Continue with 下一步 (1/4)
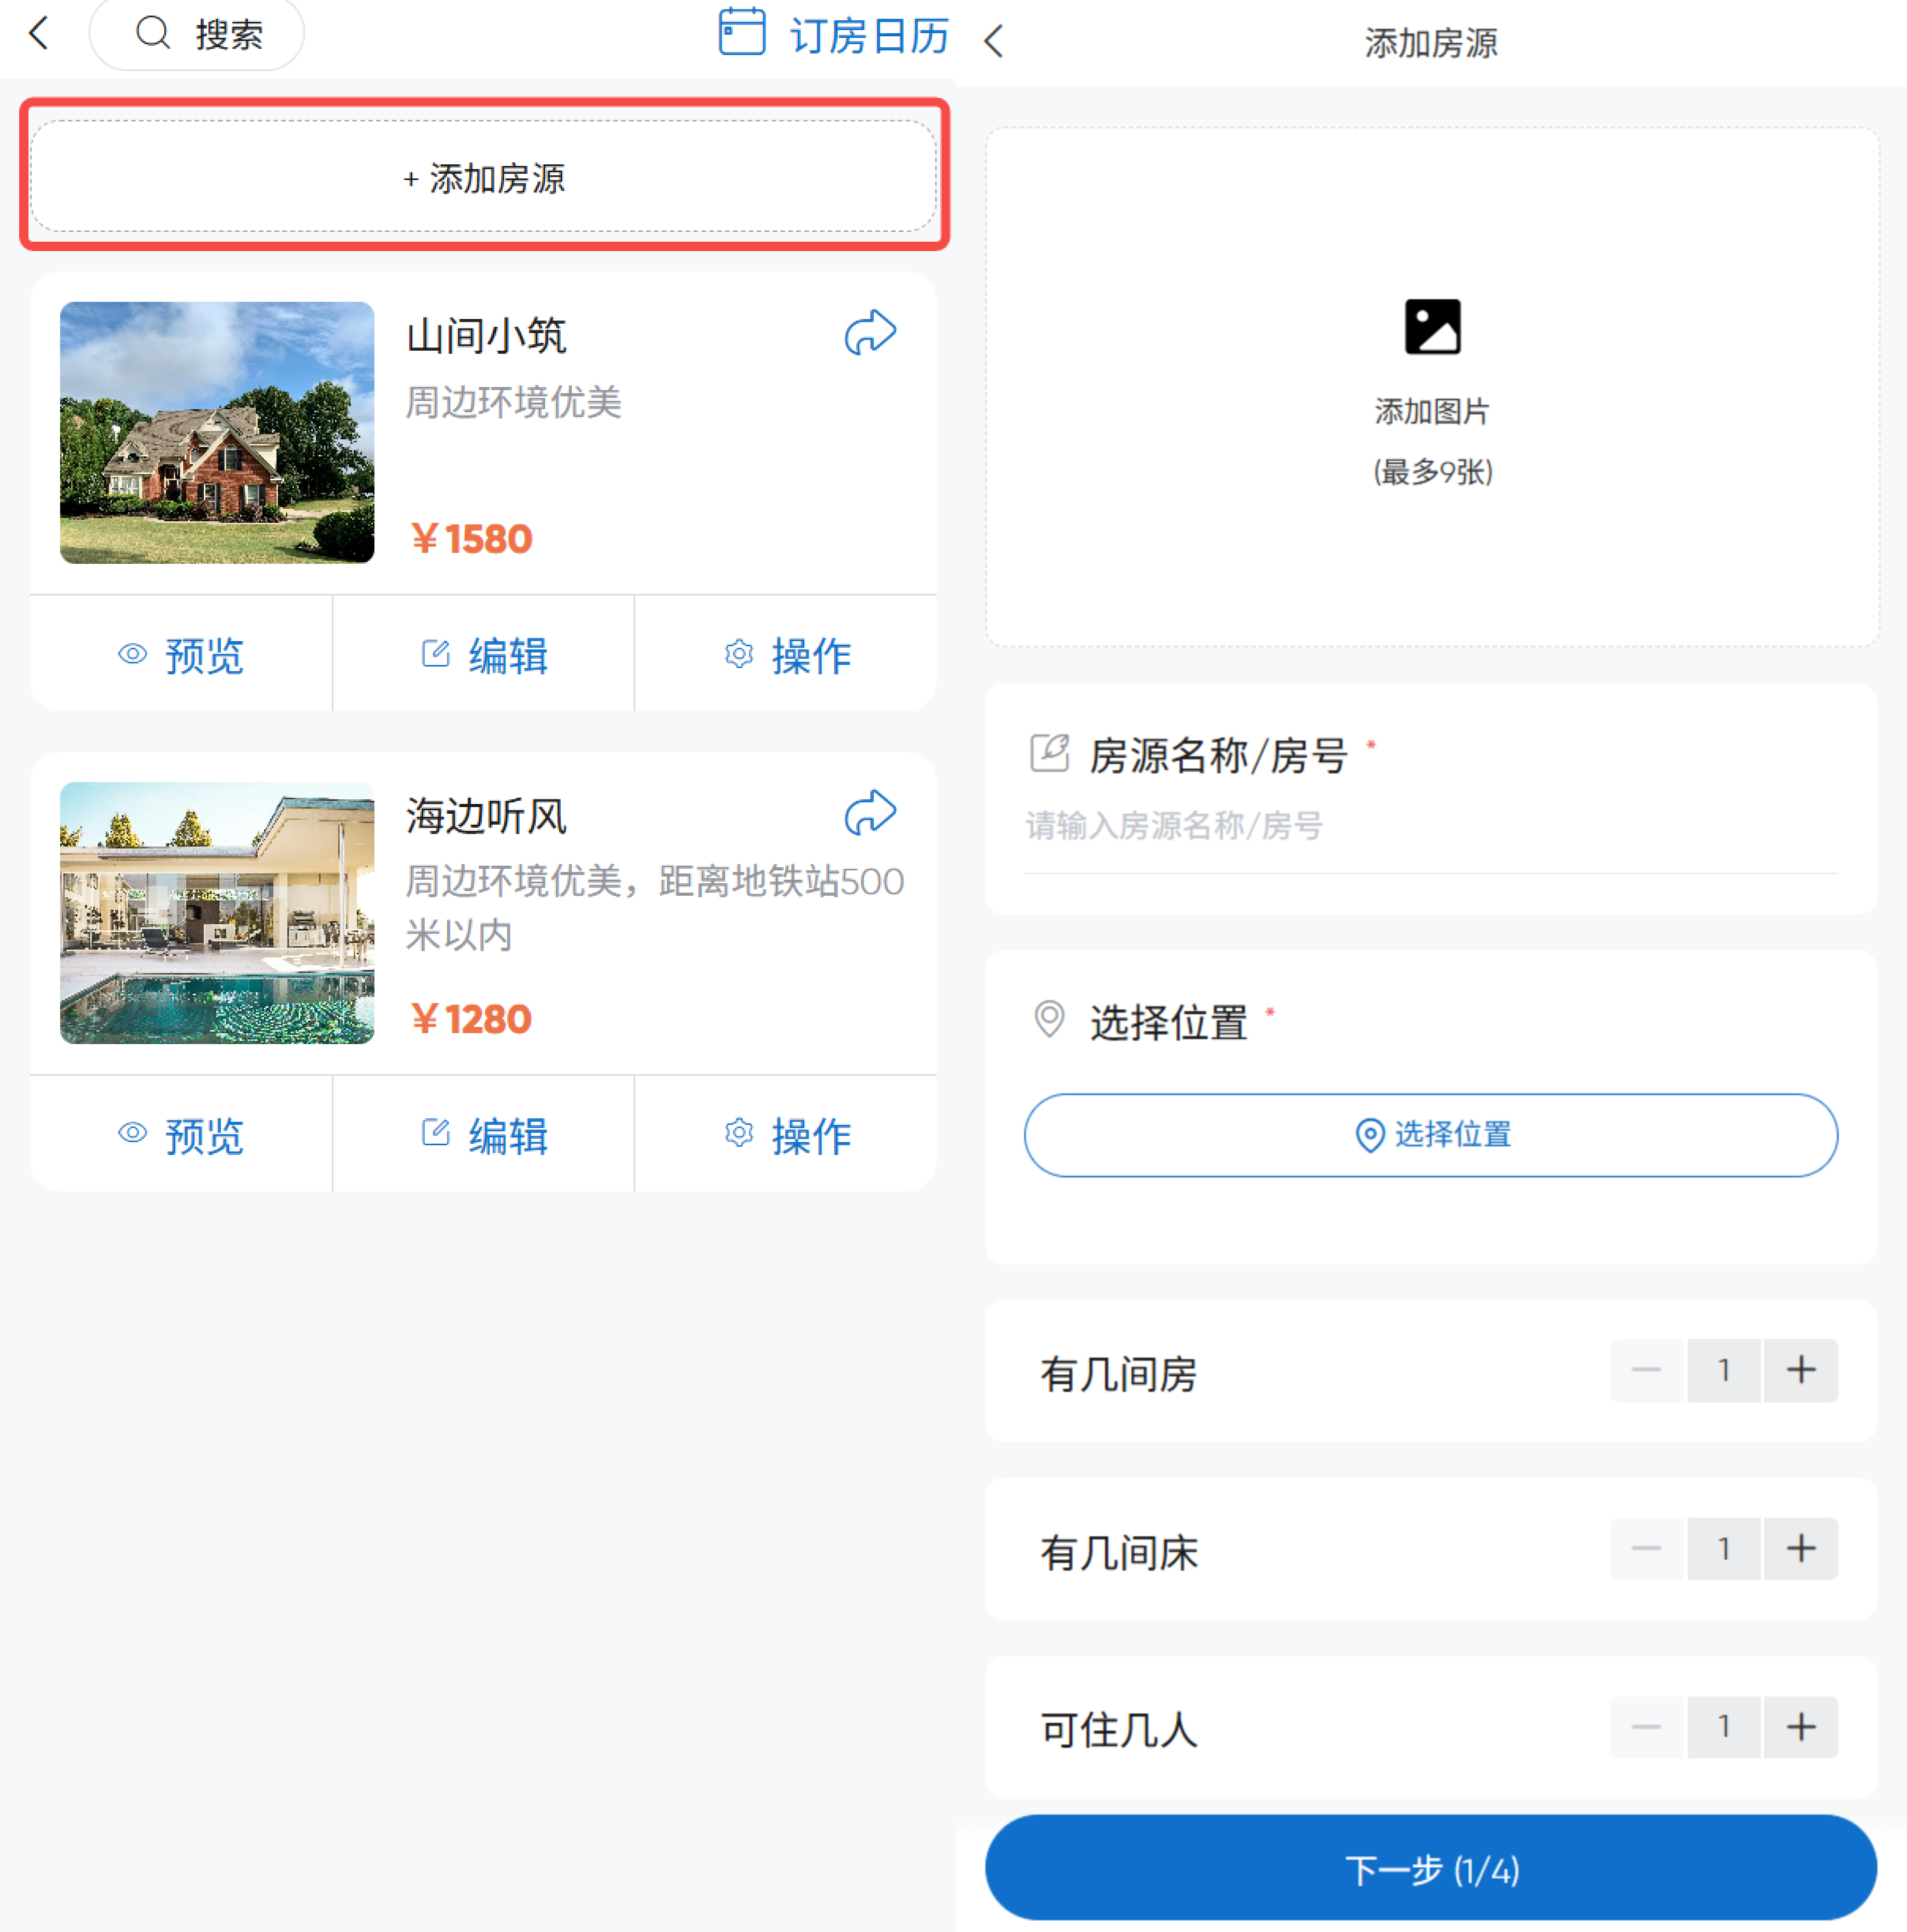 1431,1868
